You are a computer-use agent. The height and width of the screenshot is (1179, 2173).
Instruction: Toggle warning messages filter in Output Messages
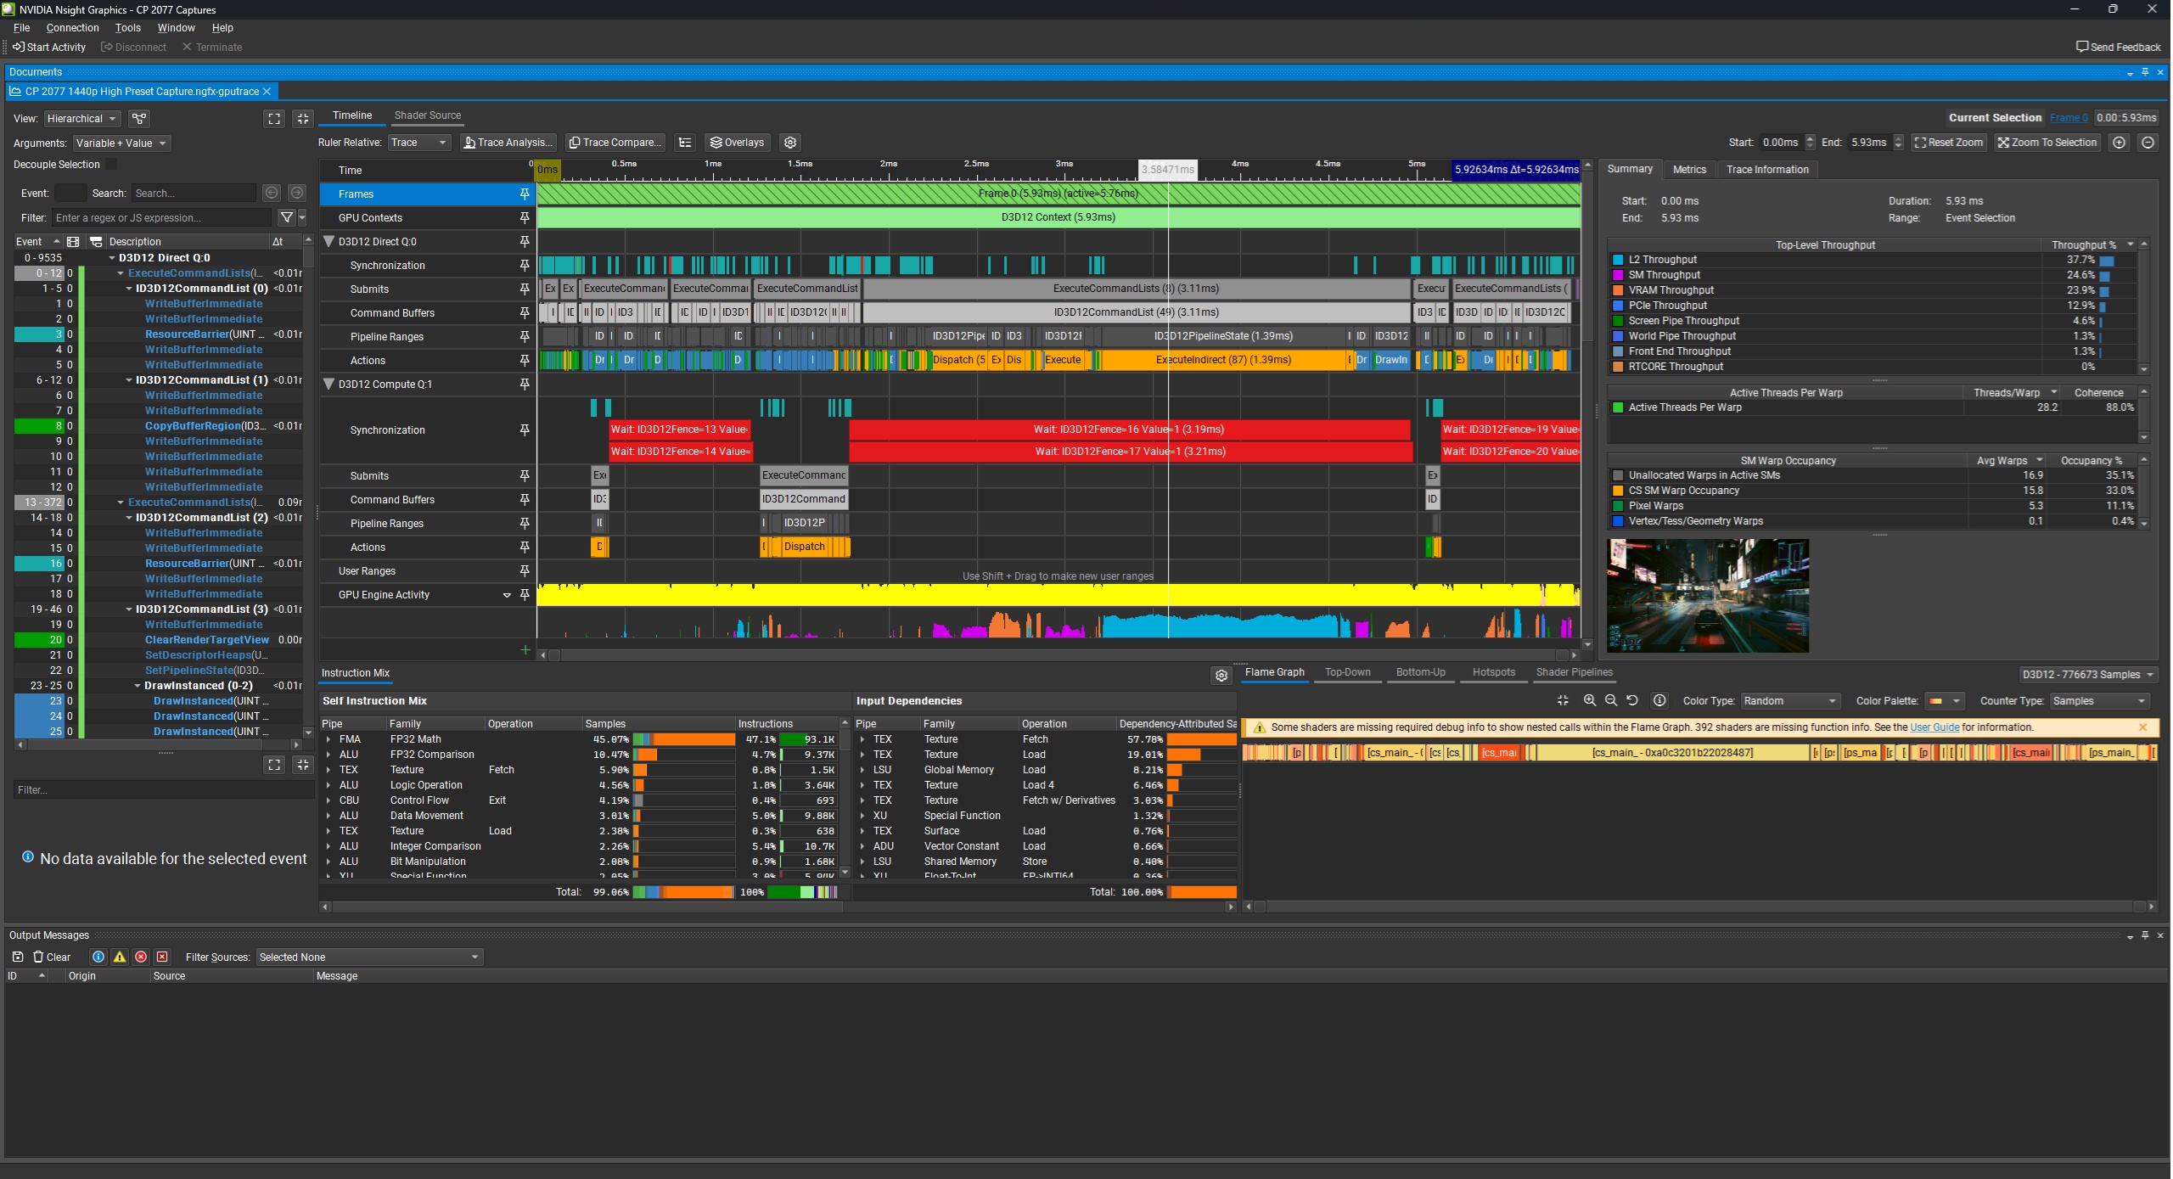pos(120,957)
